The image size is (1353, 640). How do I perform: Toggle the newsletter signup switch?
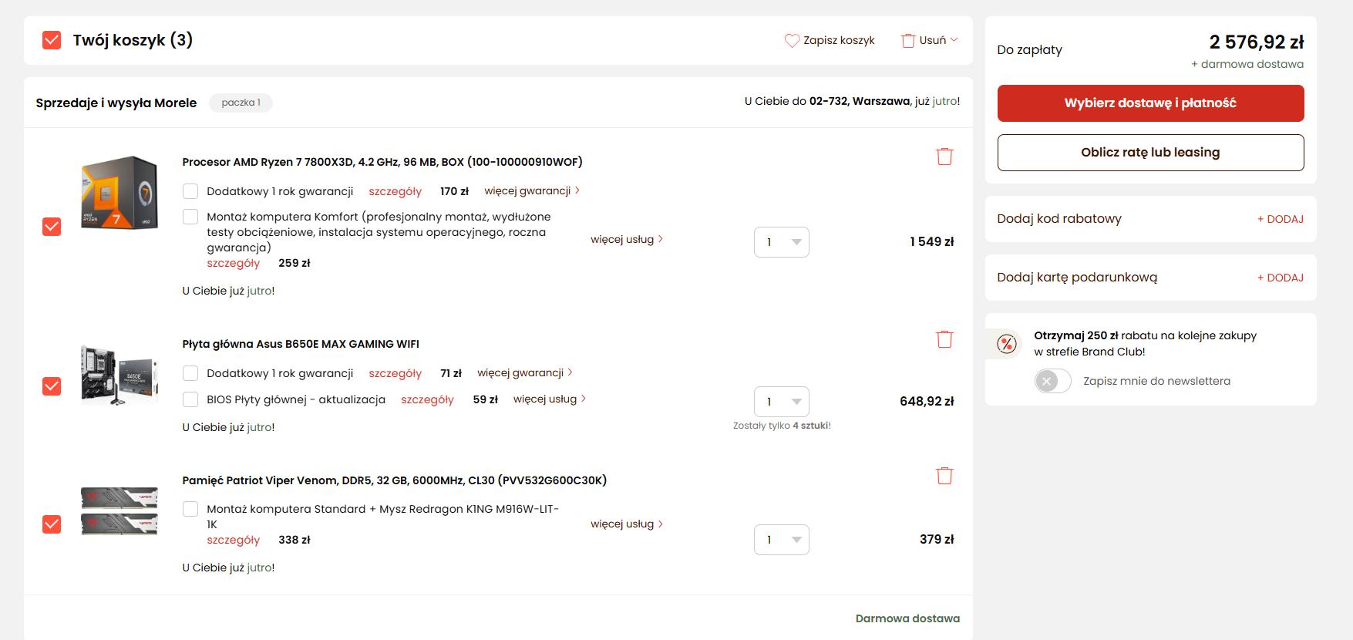coord(1052,381)
